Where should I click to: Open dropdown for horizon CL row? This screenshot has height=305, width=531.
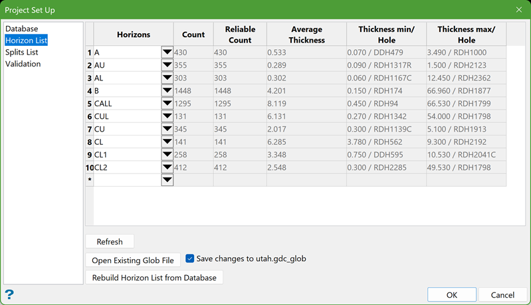(x=167, y=142)
